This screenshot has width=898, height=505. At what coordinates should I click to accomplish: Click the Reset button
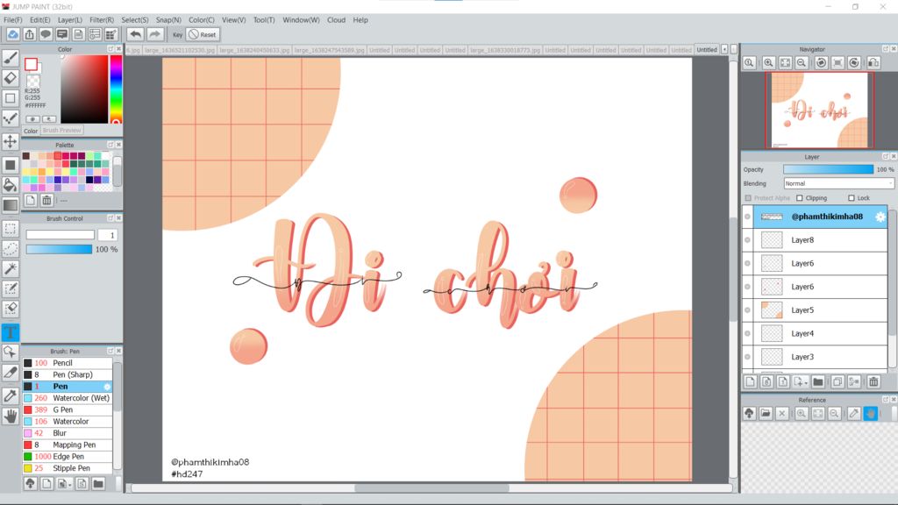[203, 34]
